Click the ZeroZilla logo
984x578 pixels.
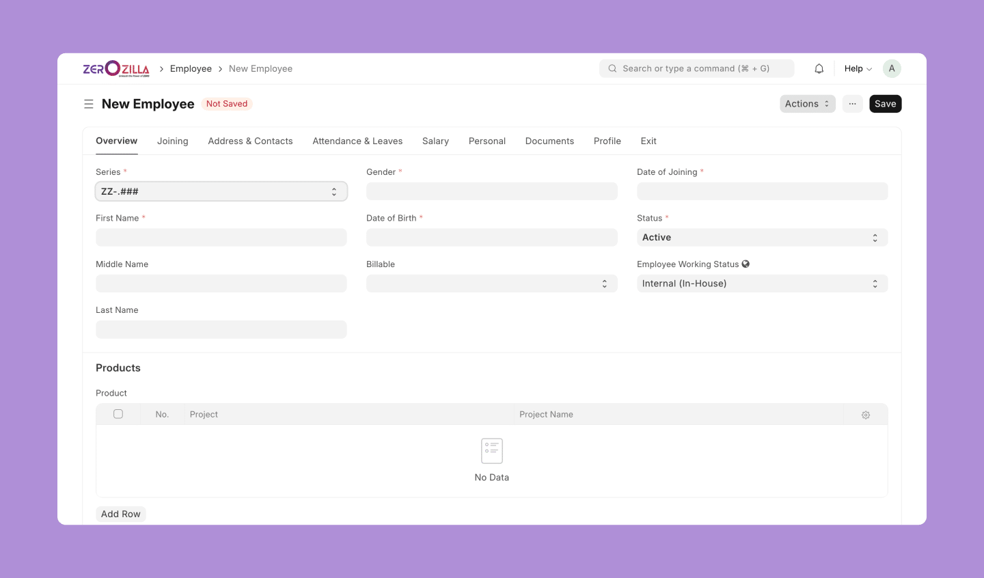(115, 69)
